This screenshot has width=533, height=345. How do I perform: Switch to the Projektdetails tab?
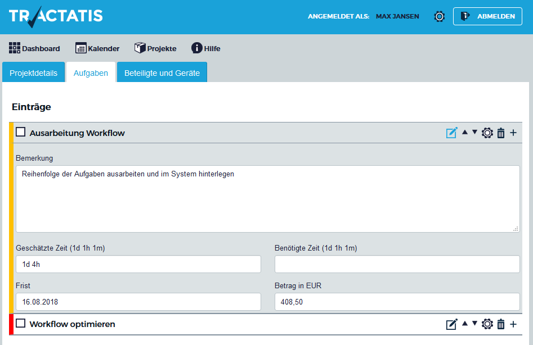click(x=33, y=72)
